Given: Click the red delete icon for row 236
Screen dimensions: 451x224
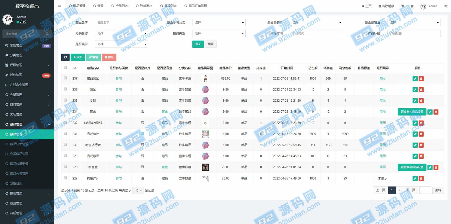Looking at the screenshot, I should 421,90.
